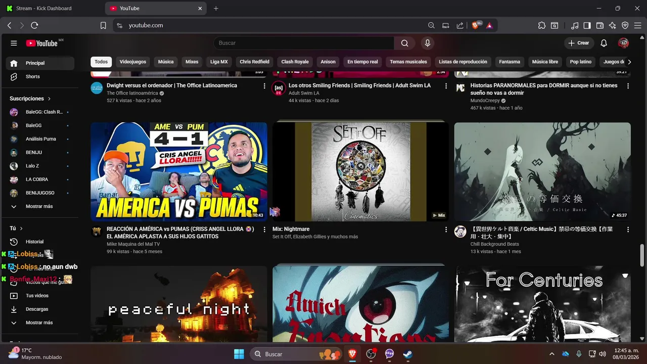Viewport: 647px width, 364px height.
Task: Open LA COBRA subscription channel
Action: (x=40, y=179)
